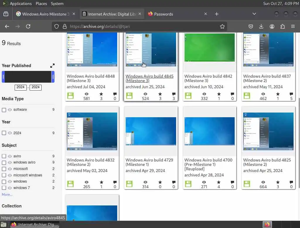Click the software floppy icon for build 4848
Screen dimensions: 300x228
tap(70, 96)
